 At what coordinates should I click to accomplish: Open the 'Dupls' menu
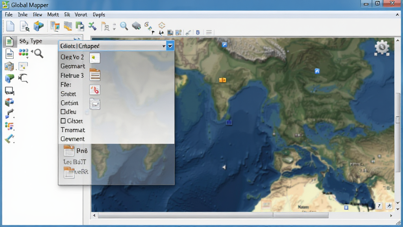tap(99, 15)
